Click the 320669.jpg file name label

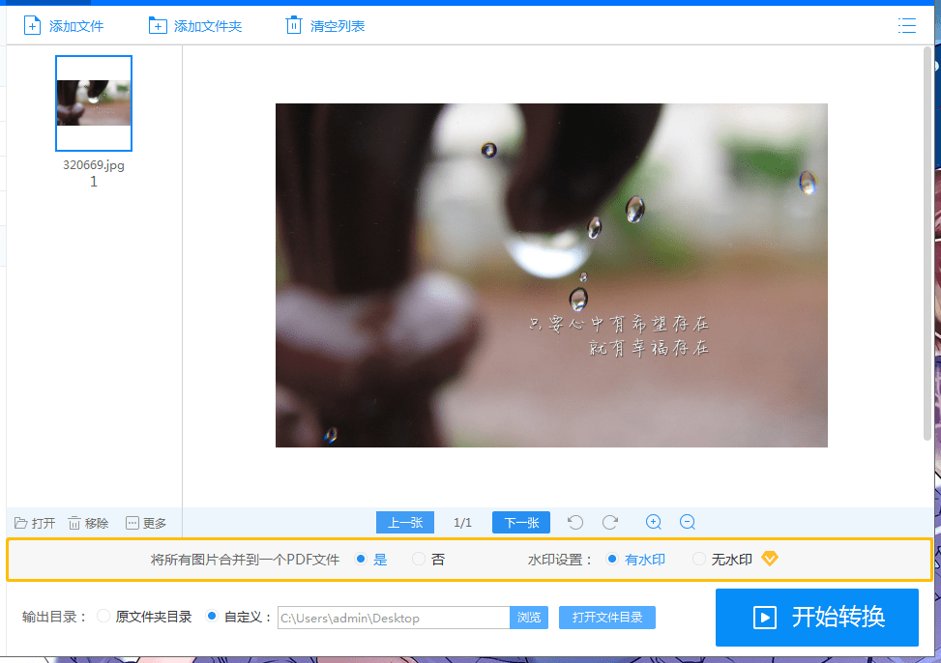click(94, 165)
